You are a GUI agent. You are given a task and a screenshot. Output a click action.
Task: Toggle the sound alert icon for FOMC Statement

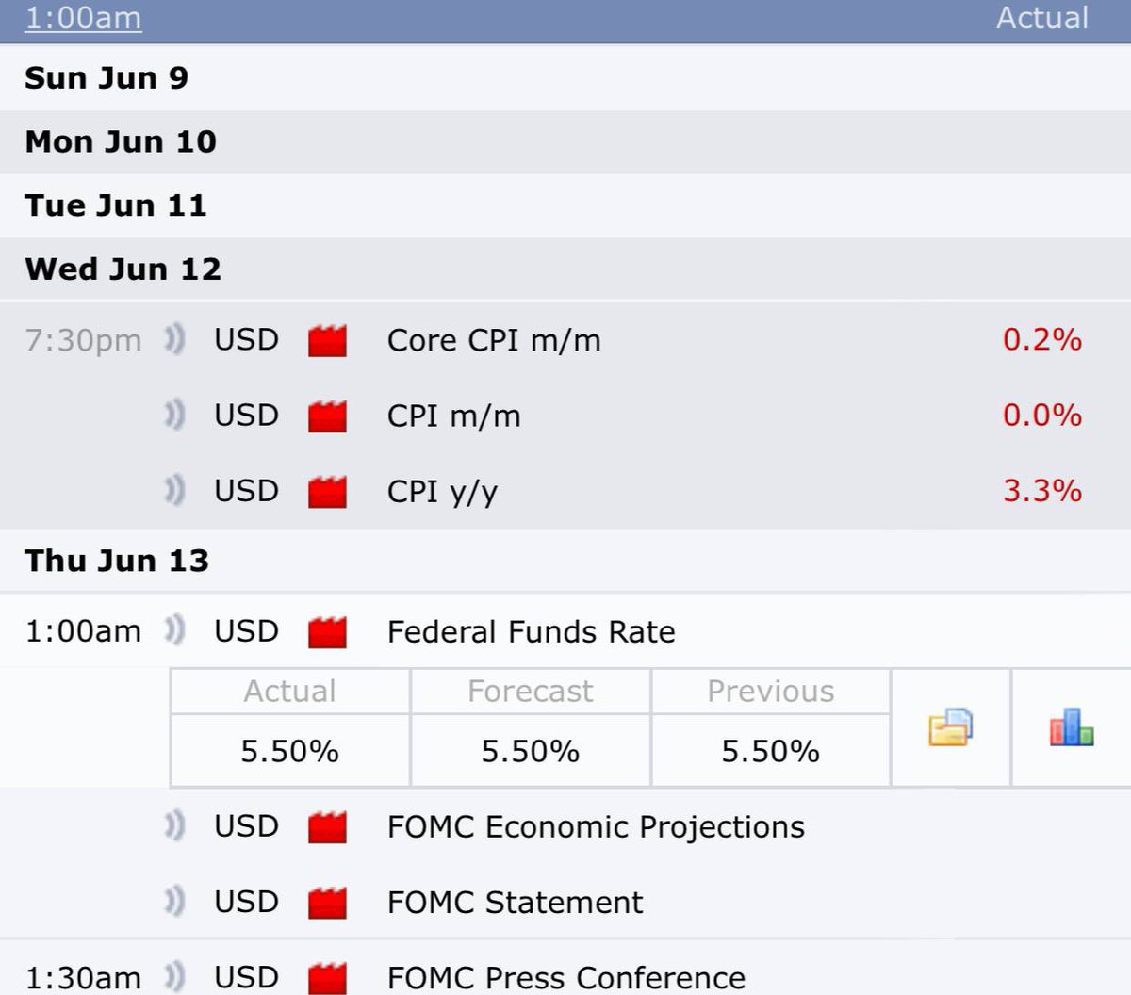(174, 901)
